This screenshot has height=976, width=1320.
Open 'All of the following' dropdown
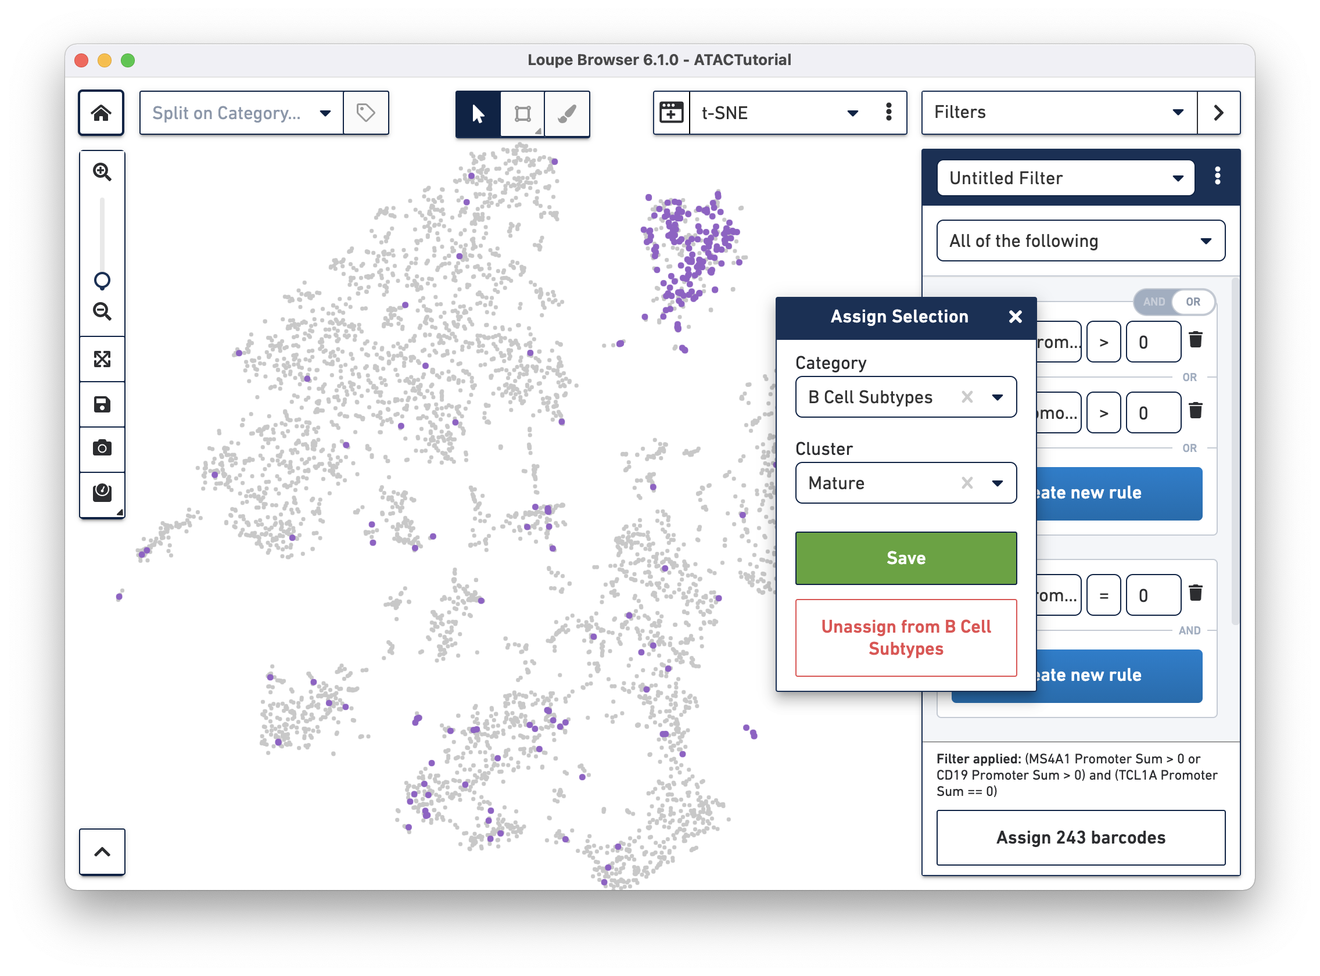(1081, 241)
